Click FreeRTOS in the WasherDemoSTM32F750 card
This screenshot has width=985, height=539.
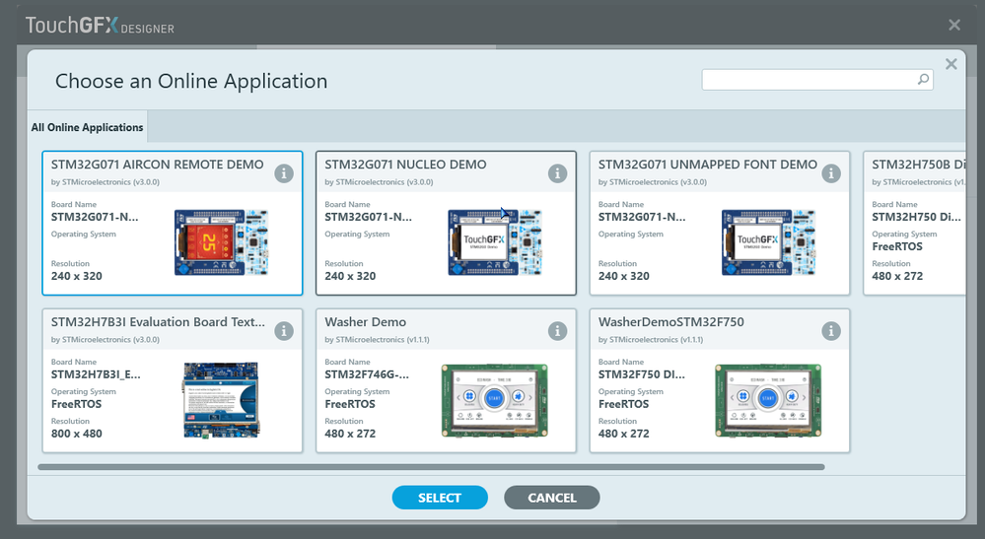[623, 404]
